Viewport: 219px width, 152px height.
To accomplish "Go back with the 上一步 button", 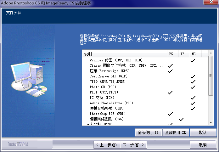I will 107,144.
